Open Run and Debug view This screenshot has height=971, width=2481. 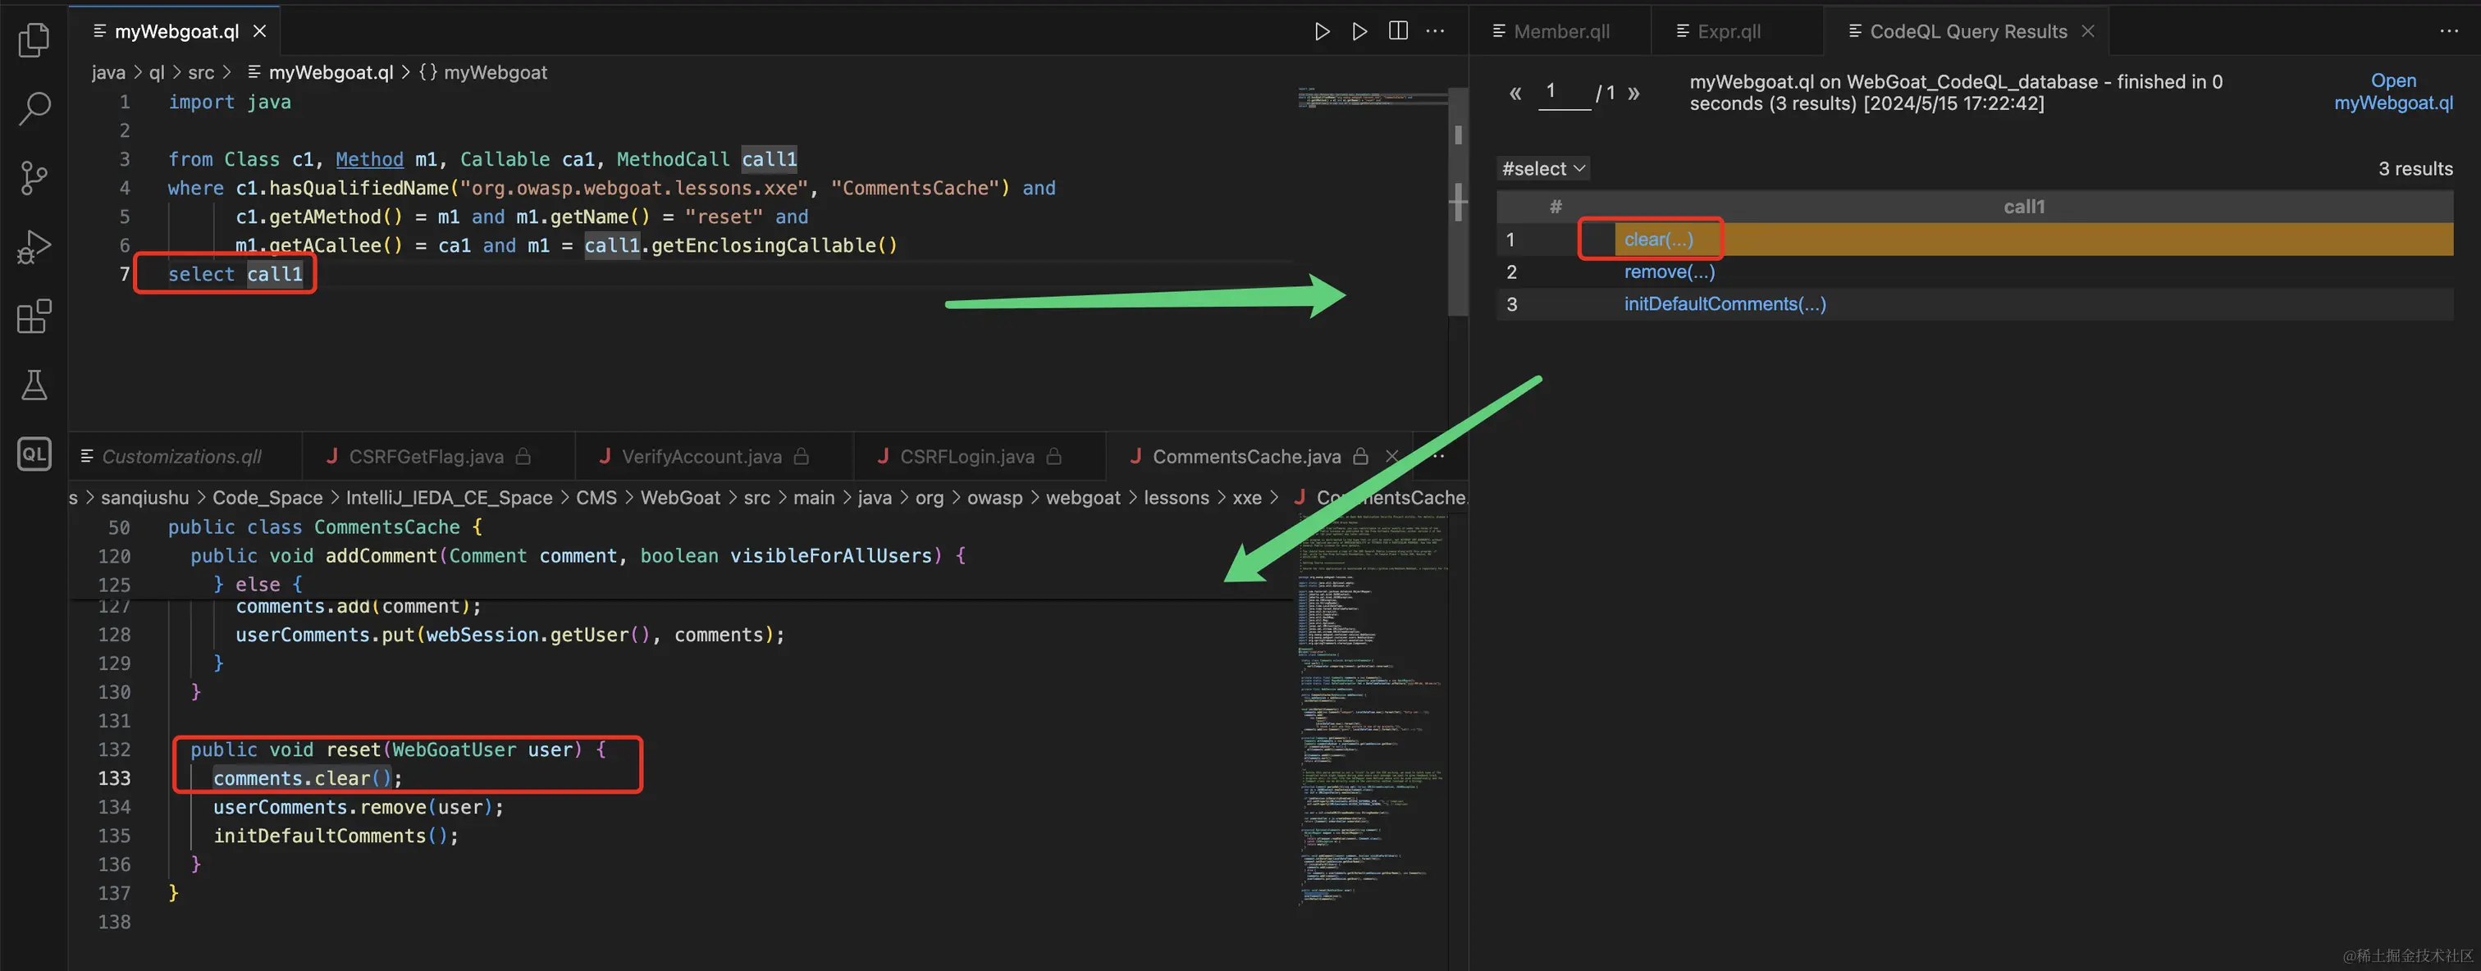coord(34,246)
